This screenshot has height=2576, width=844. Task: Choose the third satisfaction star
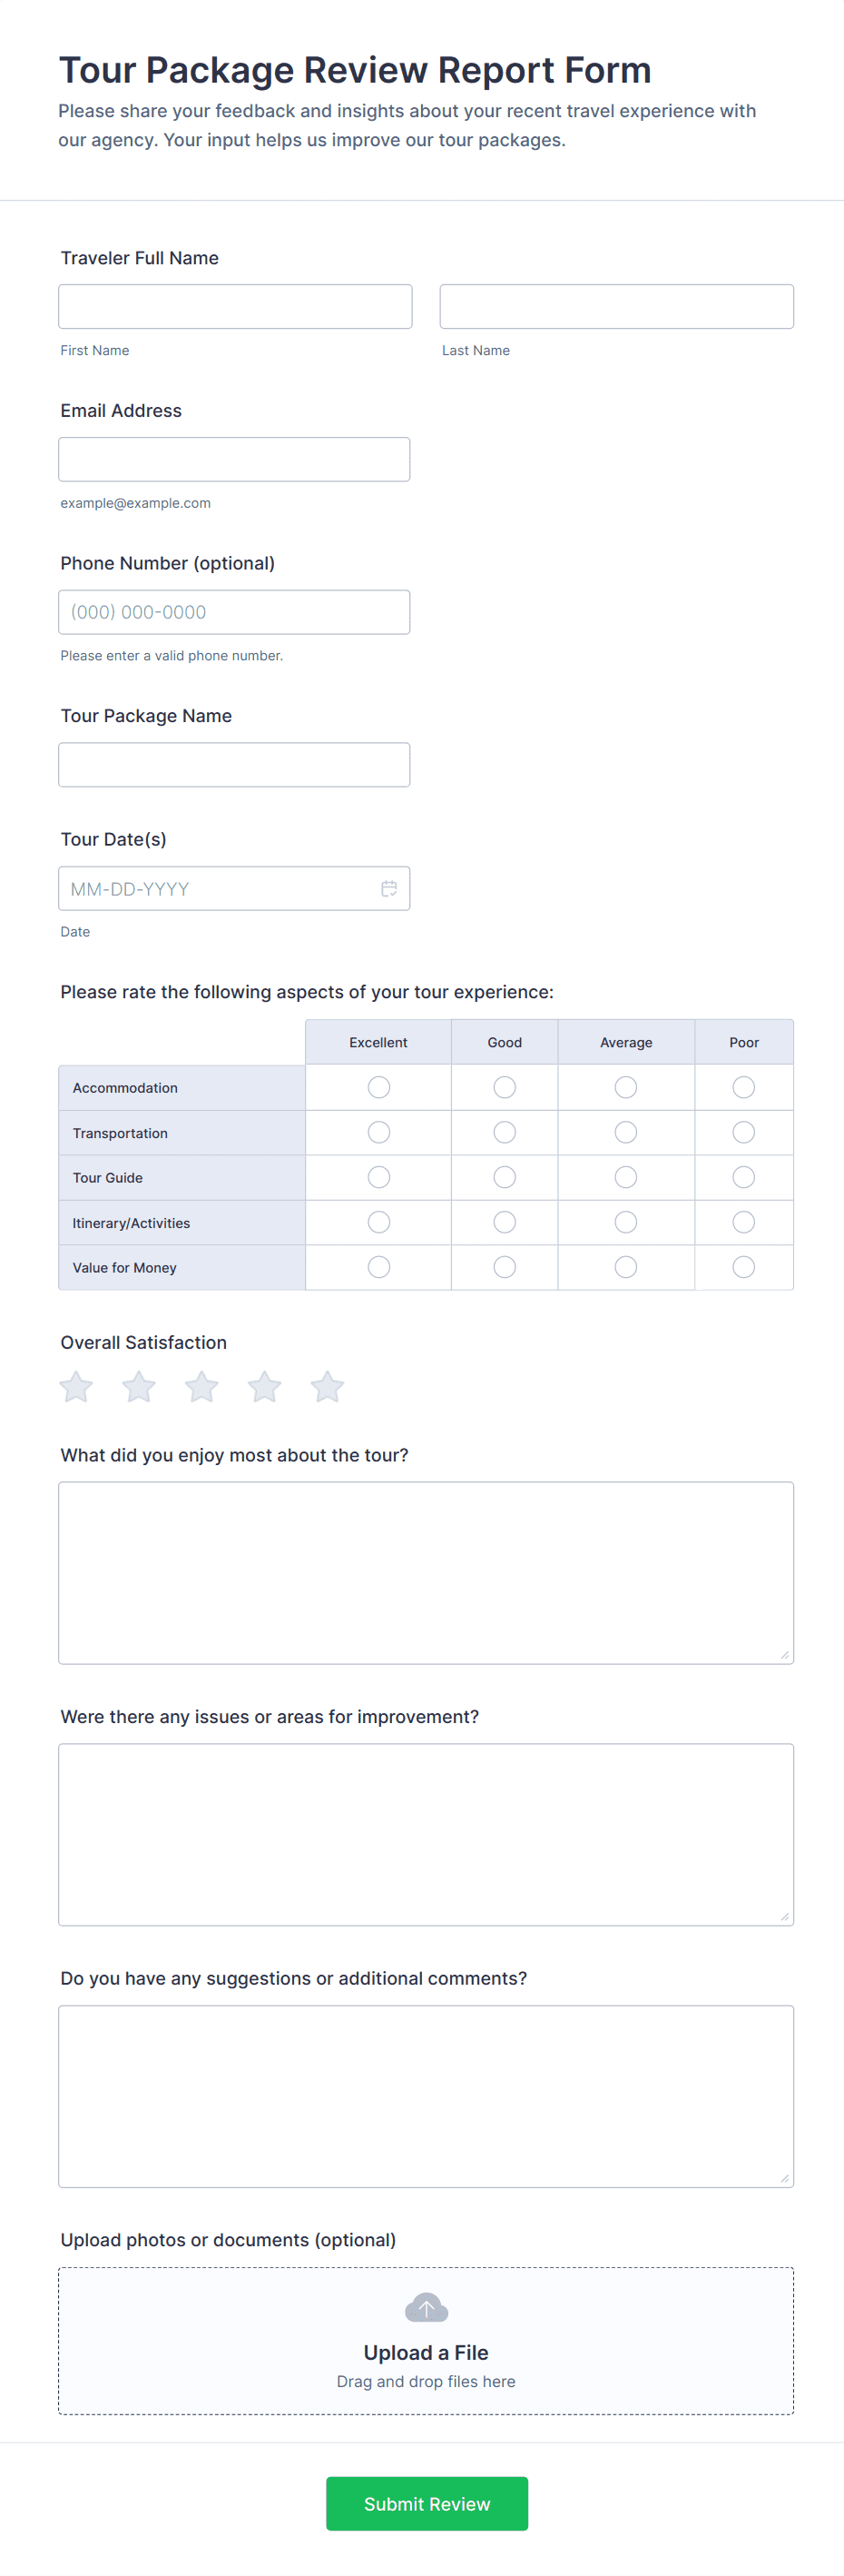[201, 1386]
